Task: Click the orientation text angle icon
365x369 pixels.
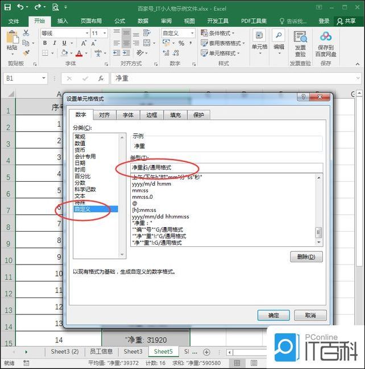Action: [140, 53]
